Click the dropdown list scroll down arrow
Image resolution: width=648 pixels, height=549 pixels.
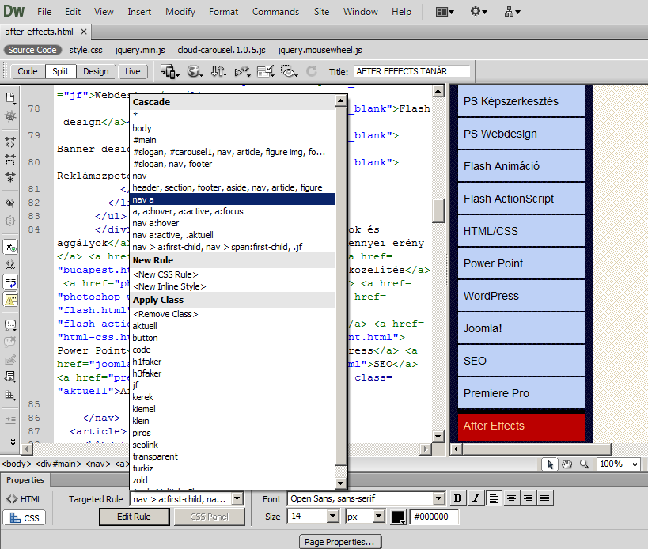(340, 483)
